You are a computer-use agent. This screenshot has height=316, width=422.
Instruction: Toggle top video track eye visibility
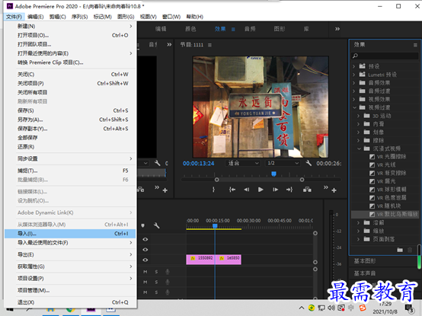[x=145, y=239]
